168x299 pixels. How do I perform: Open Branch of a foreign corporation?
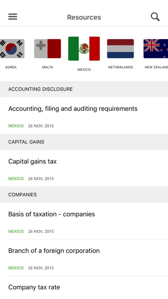(84, 257)
